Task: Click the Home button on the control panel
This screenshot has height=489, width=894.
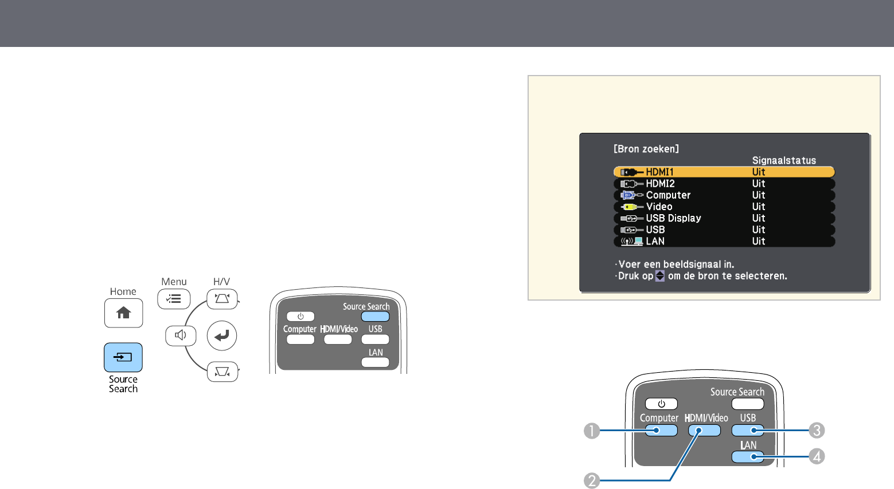Action: click(123, 313)
